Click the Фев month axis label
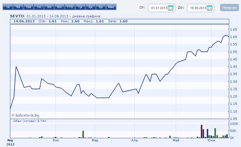 56,140
